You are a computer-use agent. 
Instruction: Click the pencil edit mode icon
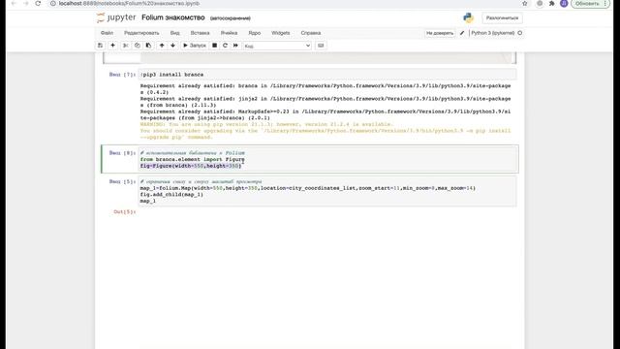click(x=462, y=33)
